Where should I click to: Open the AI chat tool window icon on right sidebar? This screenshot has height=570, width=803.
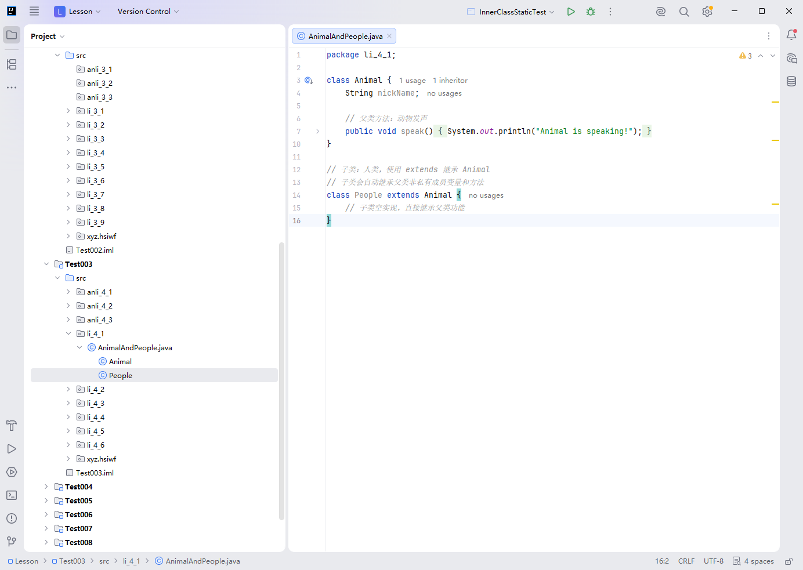pyautogui.click(x=791, y=58)
